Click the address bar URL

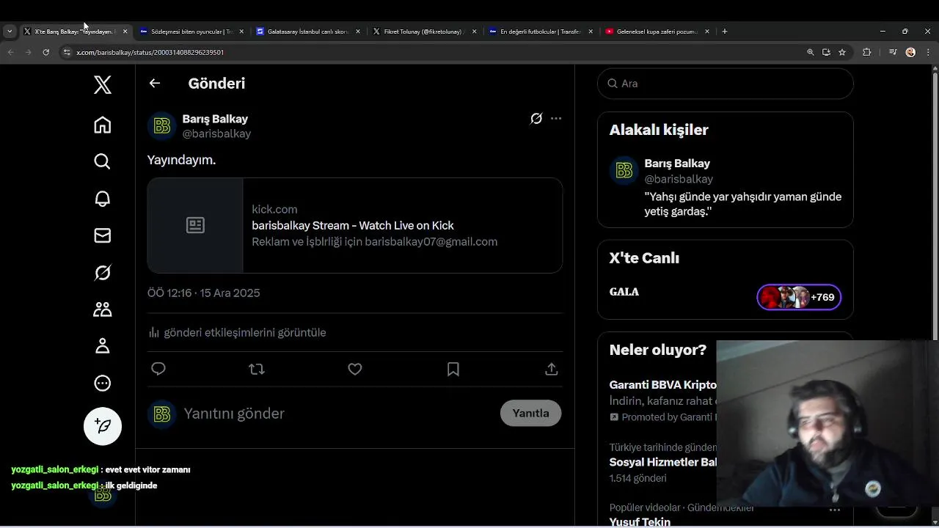[x=150, y=52]
